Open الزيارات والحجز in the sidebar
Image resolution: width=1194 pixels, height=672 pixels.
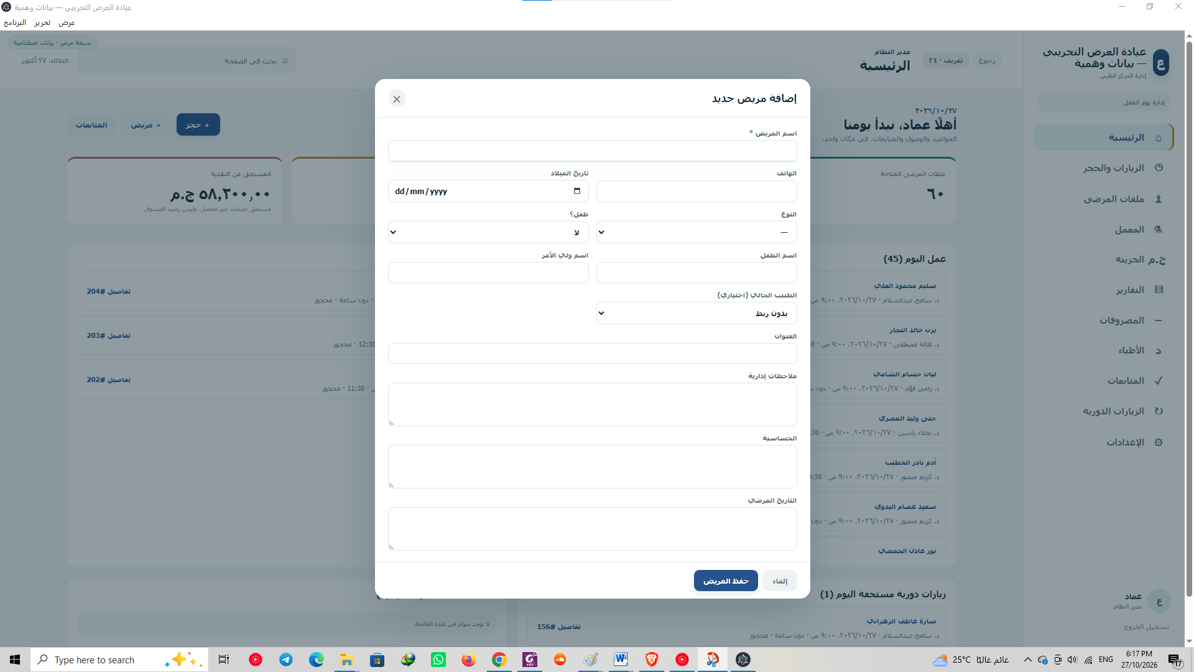(1104, 168)
